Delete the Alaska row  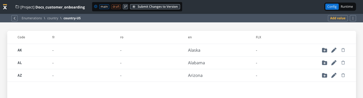343,50
